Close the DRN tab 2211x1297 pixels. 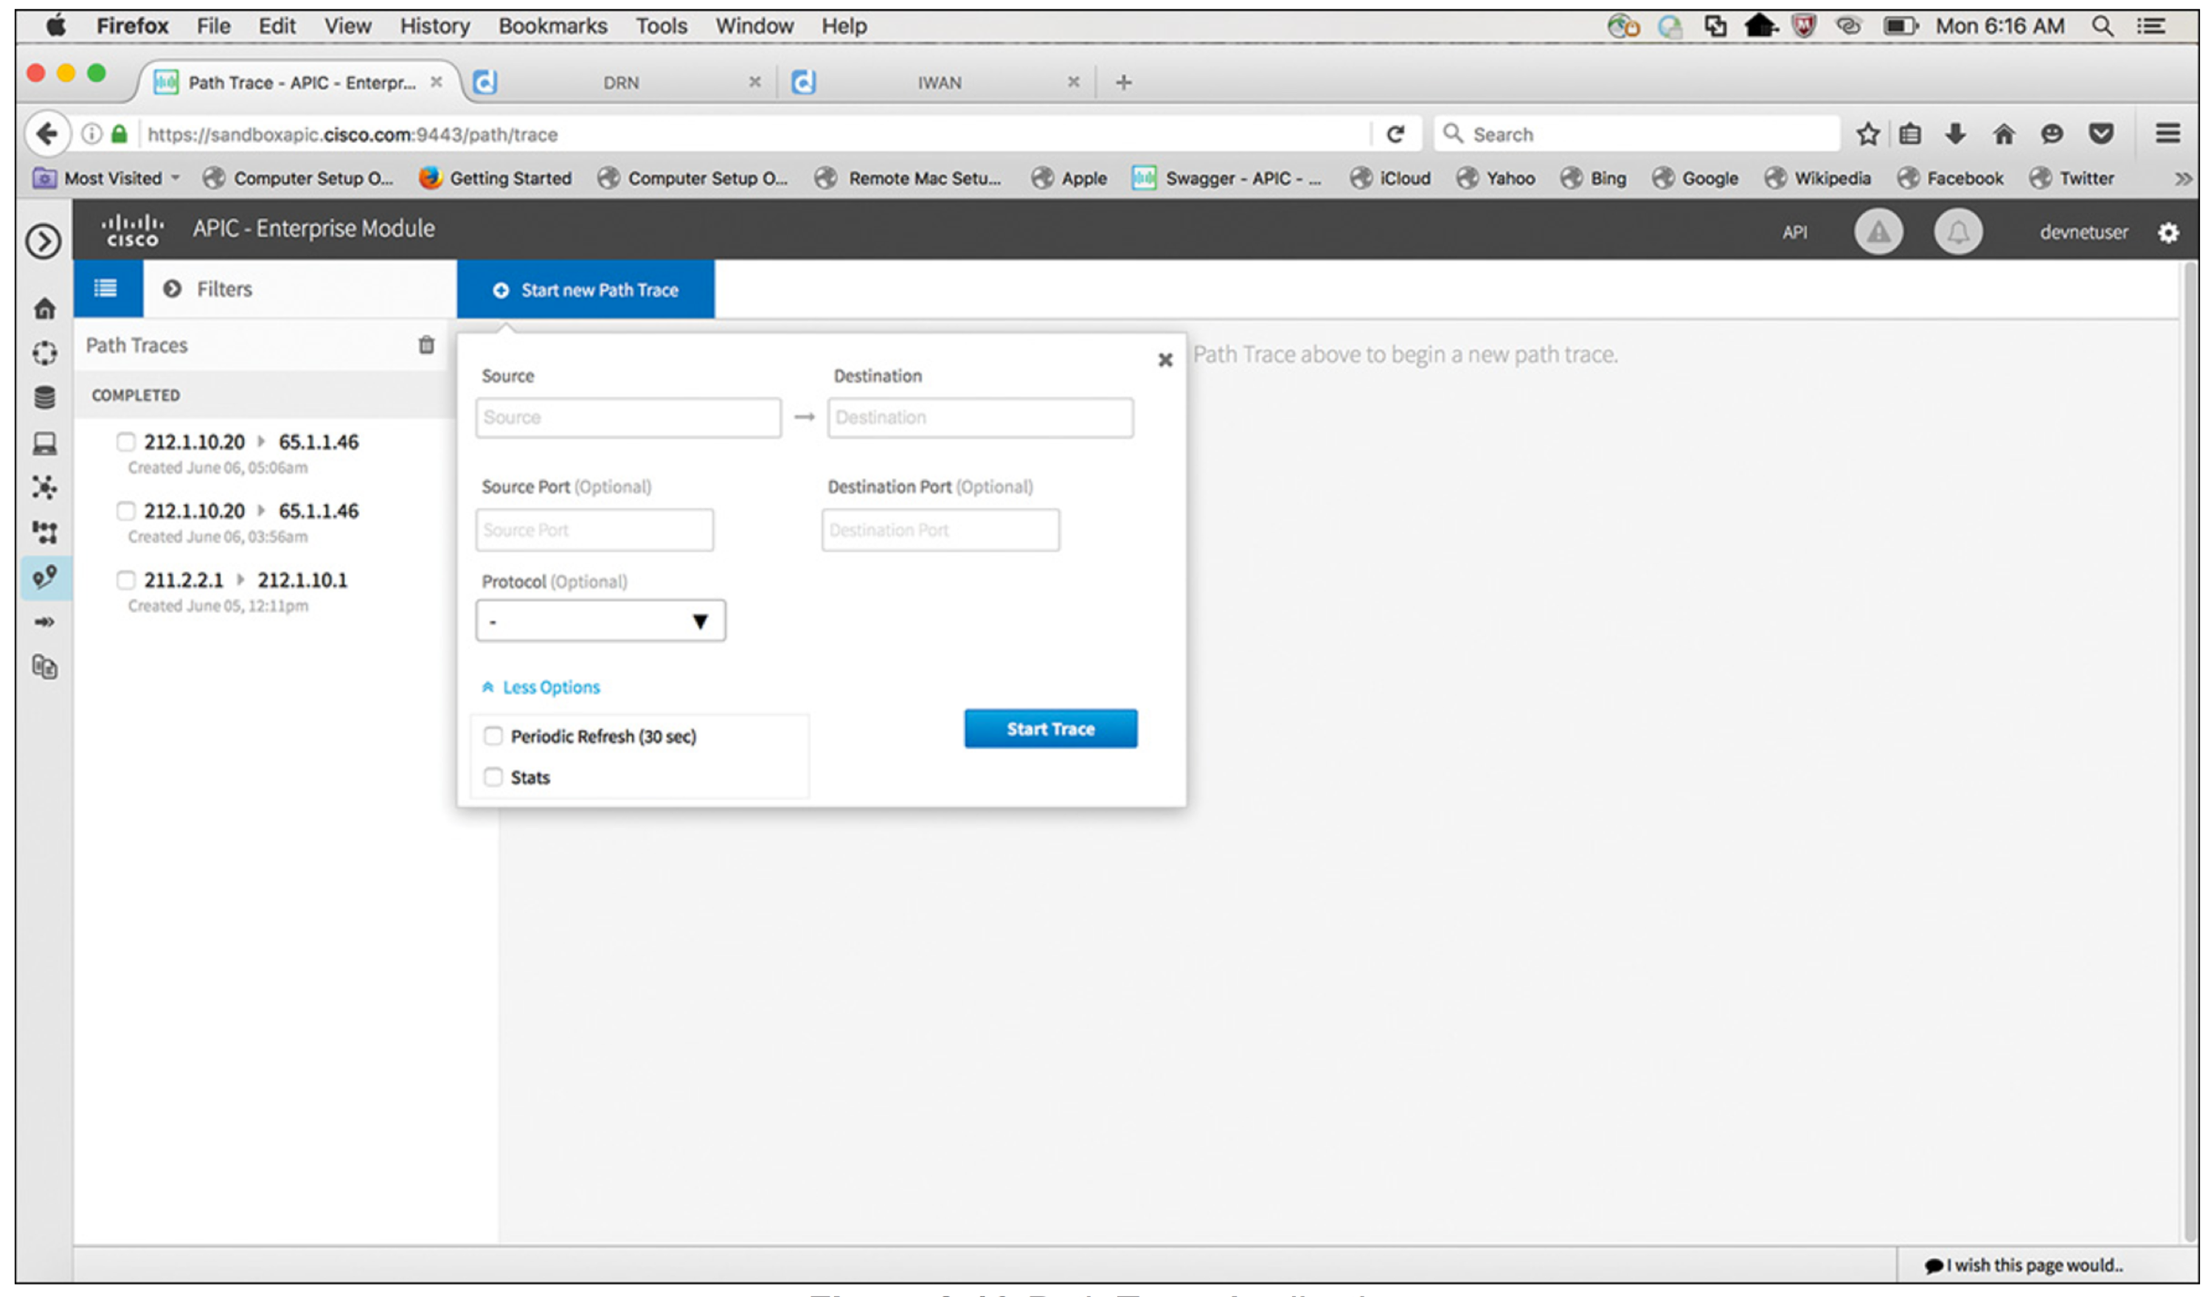tap(754, 82)
